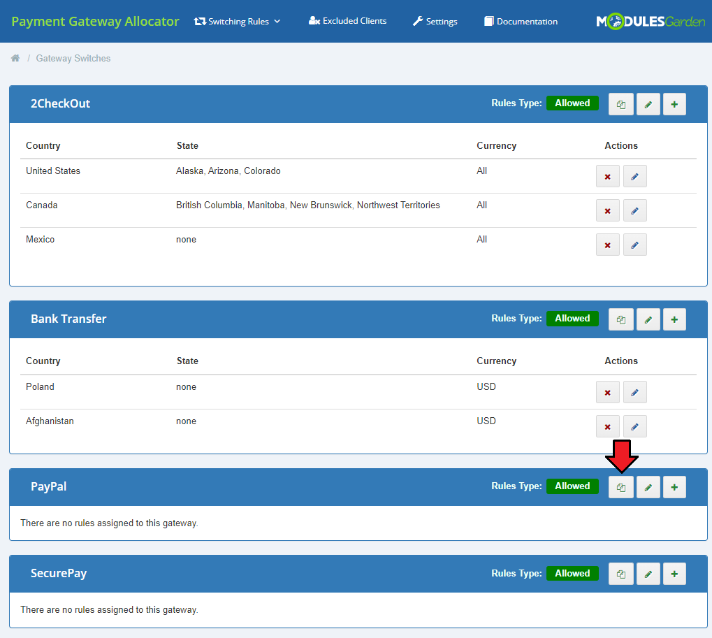Select the Bank Transfer panel heading
The height and width of the screenshot is (638, 712).
coord(68,319)
